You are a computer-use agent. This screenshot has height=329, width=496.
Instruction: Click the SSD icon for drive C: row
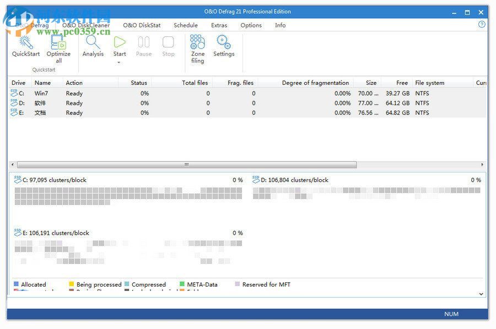tap(14, 93)
